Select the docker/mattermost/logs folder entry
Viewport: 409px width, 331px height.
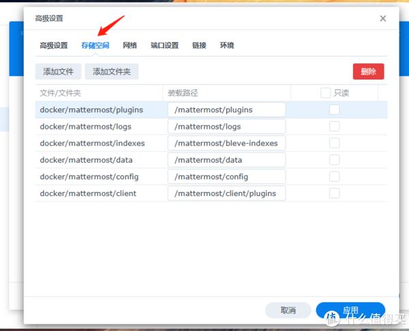[x=86, y=127]
